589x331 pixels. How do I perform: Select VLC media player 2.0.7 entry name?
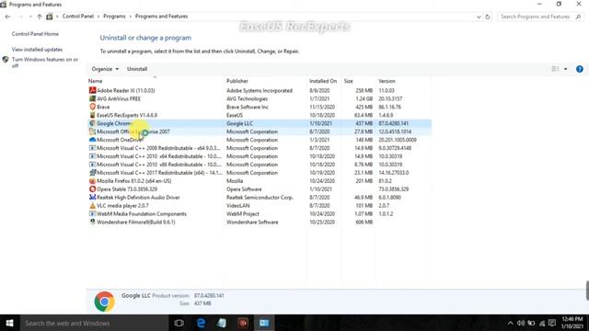[122, 206]
